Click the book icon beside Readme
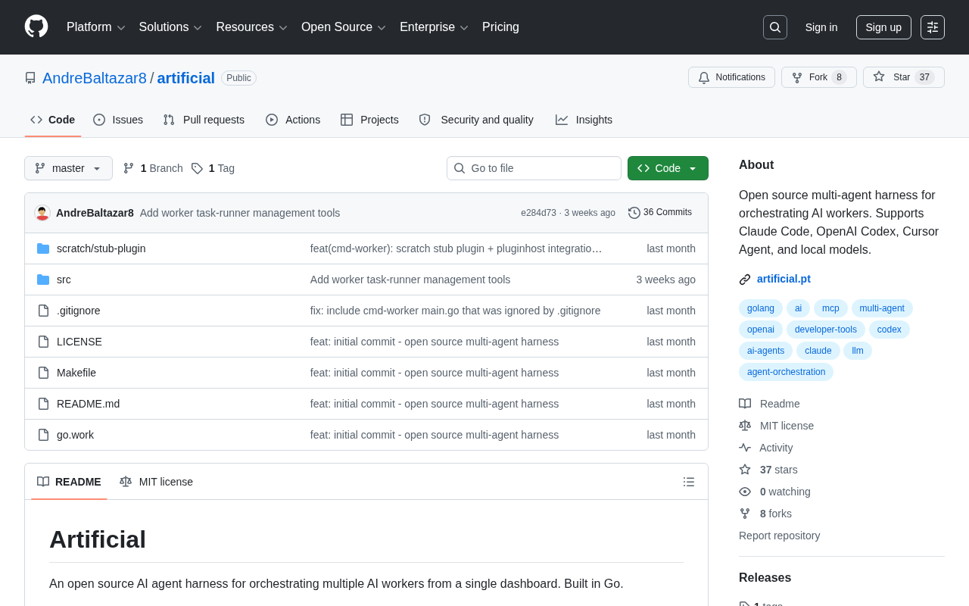 pos(745,404)
